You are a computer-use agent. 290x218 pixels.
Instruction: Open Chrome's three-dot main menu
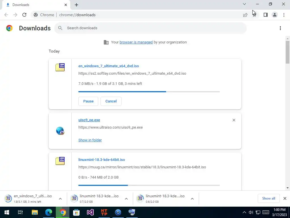pyautogui.click(x=284, y=15)
